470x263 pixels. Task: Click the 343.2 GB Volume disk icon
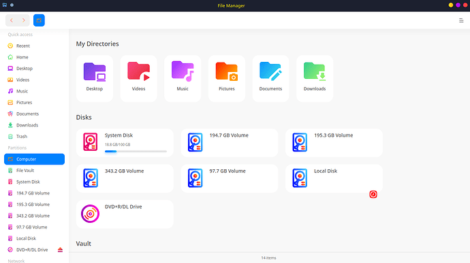[x=91, y=178]
